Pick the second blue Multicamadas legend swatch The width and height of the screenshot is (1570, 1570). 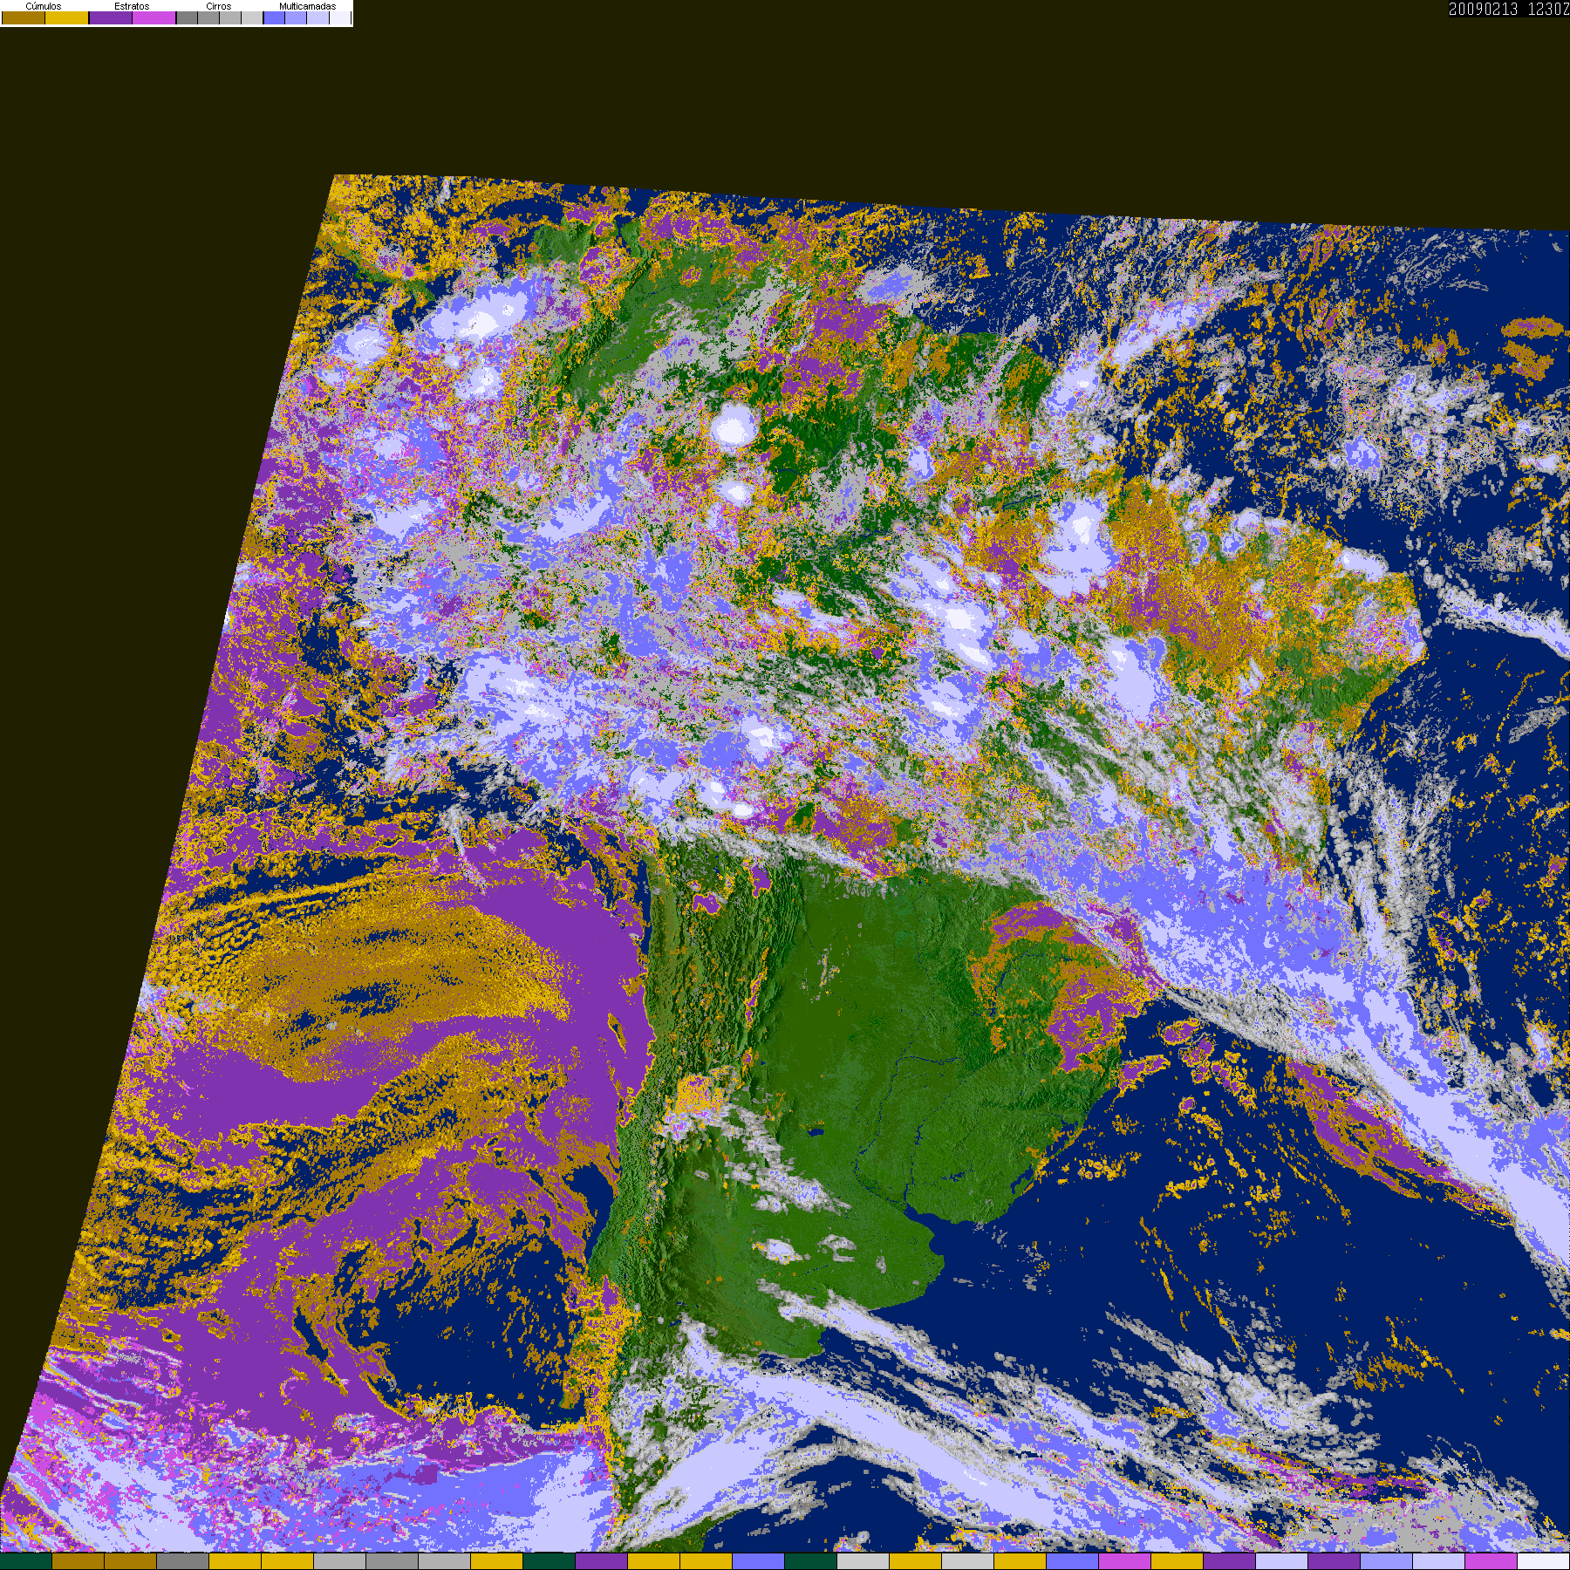pyautogui.click(x=296, y=17)
